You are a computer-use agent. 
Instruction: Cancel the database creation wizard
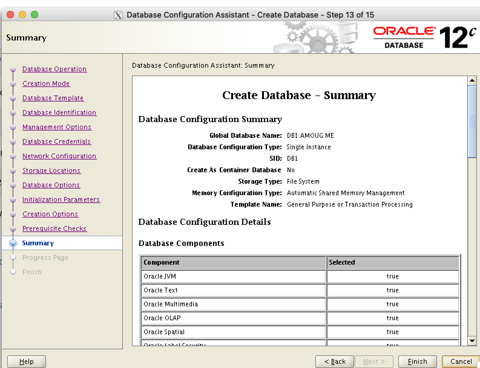click(x=461, y=361)
